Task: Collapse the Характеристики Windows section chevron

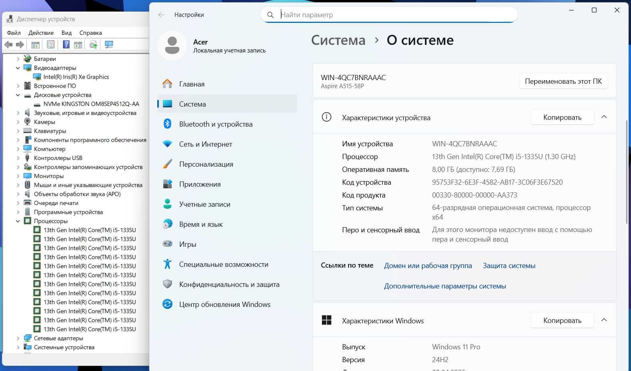Action: coord(604,320)
